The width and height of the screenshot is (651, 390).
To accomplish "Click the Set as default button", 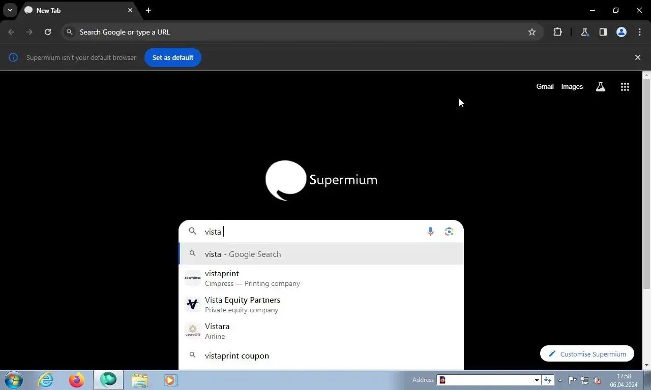I will click(173, 57).
